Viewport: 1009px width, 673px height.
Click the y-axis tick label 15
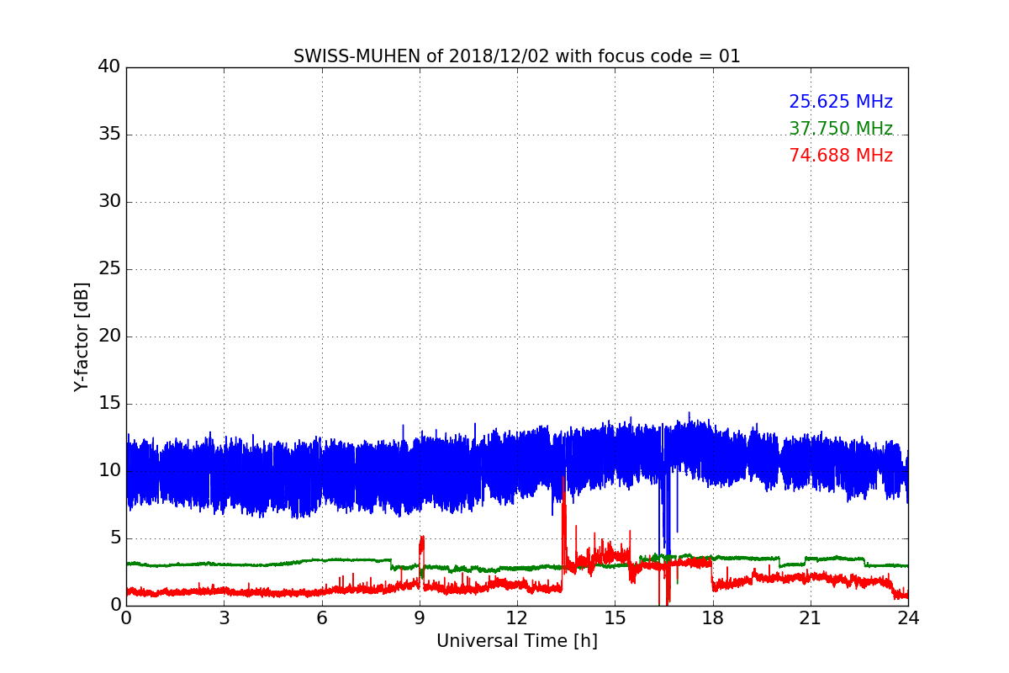pos(109,403)
